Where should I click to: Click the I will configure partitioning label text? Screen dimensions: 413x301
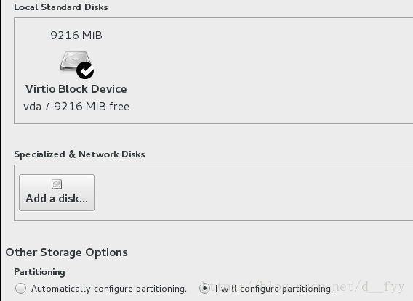point(274,289)
